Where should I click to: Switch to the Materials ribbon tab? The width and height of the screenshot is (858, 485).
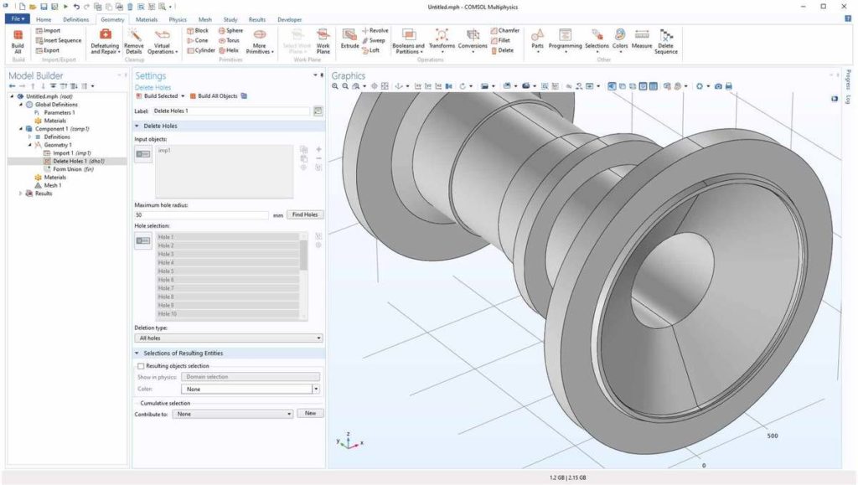[147, 19]
